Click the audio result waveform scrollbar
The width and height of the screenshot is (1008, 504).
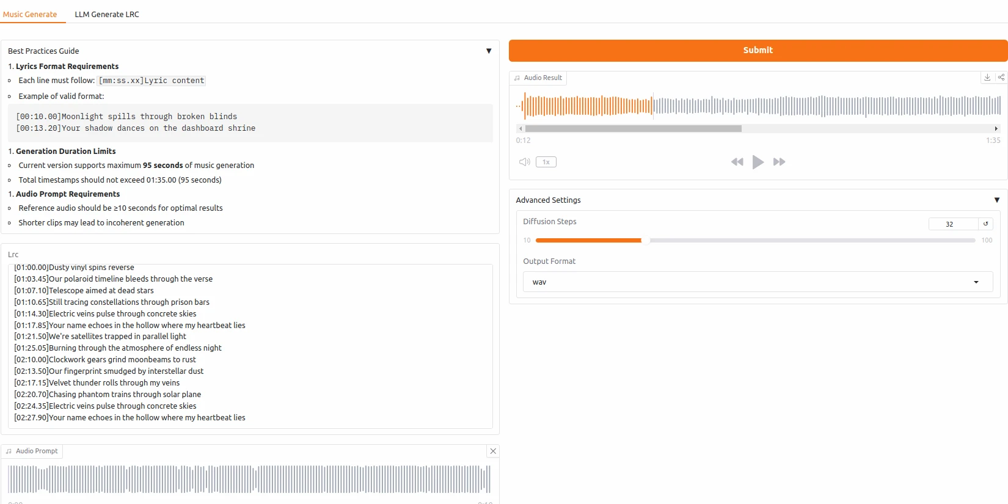tap(633, 129)
